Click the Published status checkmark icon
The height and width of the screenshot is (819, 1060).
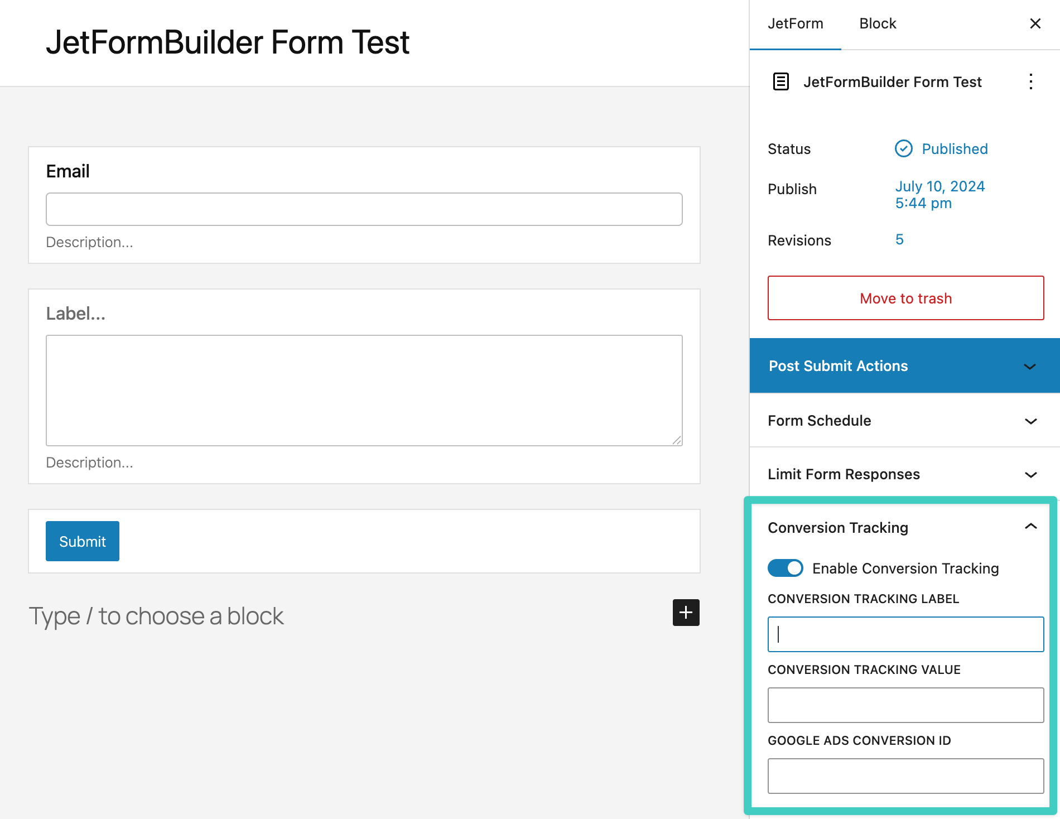(x=904, y=148)
